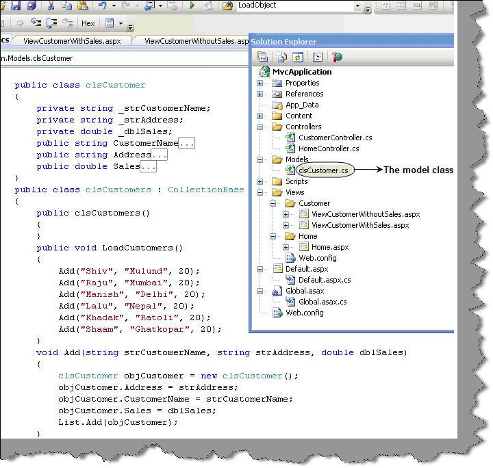Click Solution Explorer Properties toolbar icon
This screenshot has width=493, height=468.
262,57
